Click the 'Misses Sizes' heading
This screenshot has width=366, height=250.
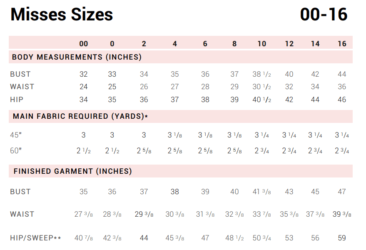pyautogui.click(x=62, y=15)
